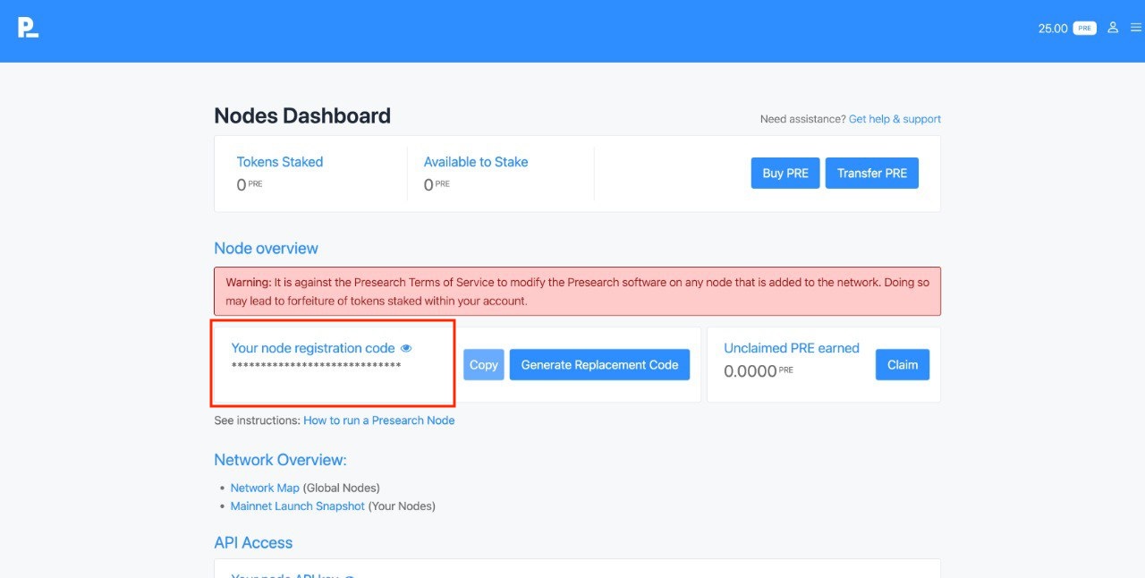Open Get help & support link

tap(895, 119)
